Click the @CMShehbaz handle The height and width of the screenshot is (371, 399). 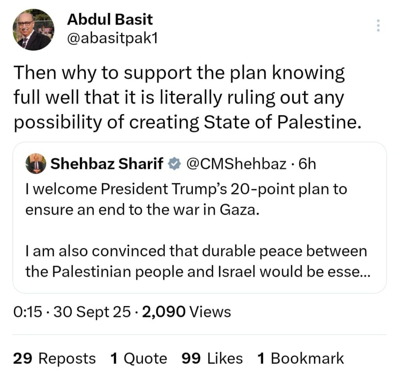point(236,164)
